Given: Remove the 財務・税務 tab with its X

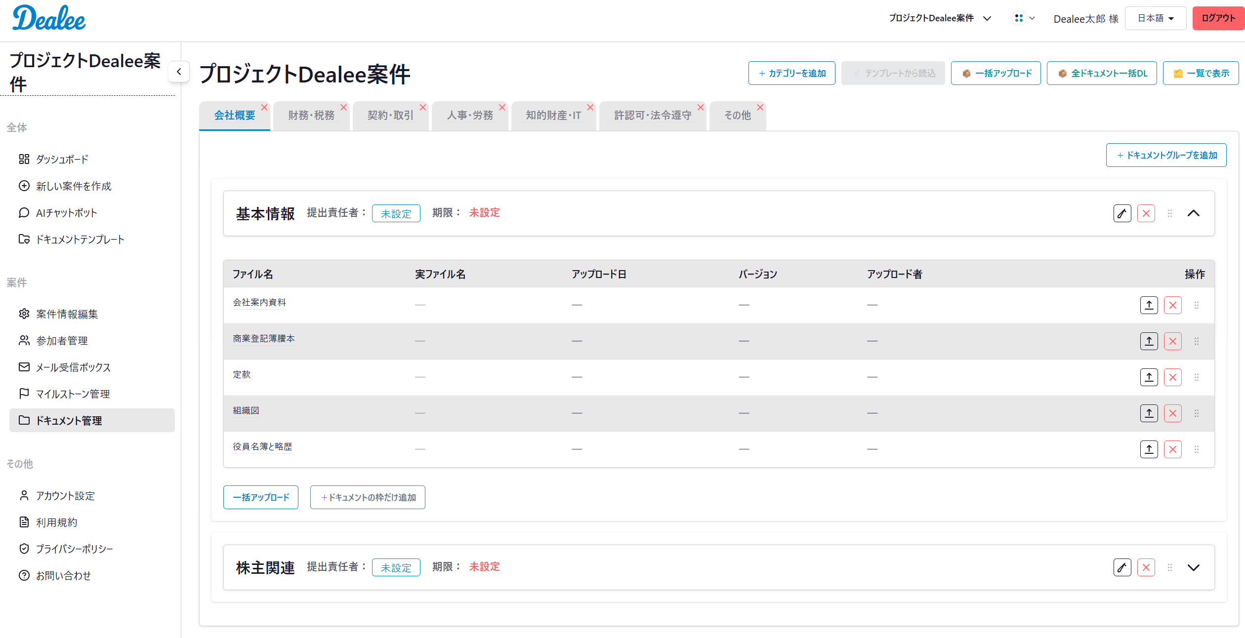Looking at the screenshot, I should coord(343,107).
